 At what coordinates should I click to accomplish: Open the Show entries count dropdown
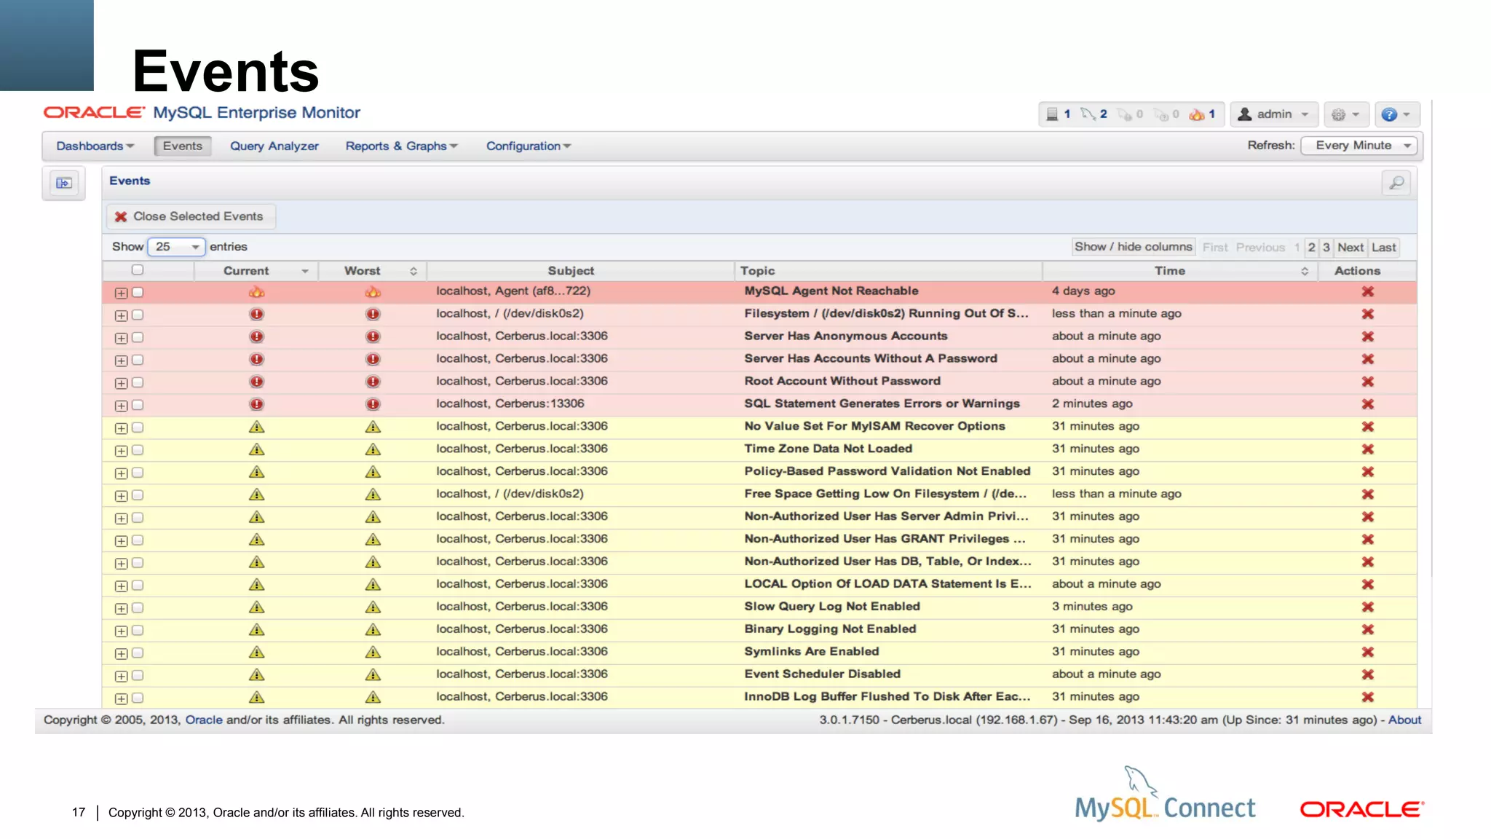pyautogui.click(x=176, y=247)
